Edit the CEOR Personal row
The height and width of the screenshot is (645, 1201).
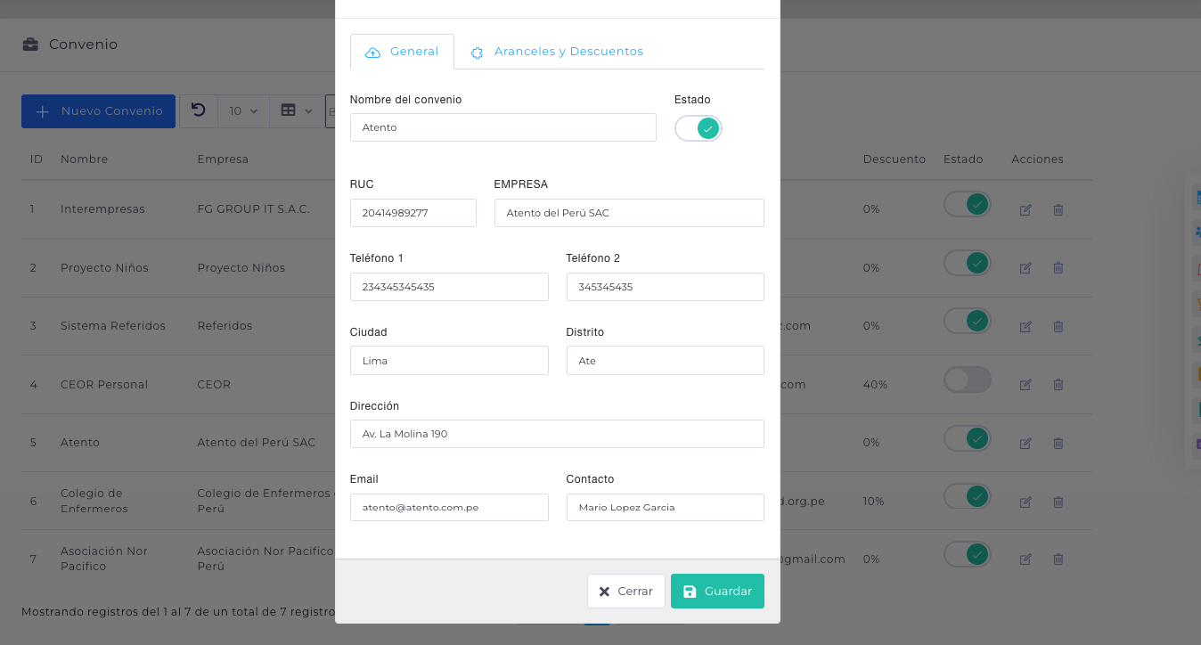1025,385
